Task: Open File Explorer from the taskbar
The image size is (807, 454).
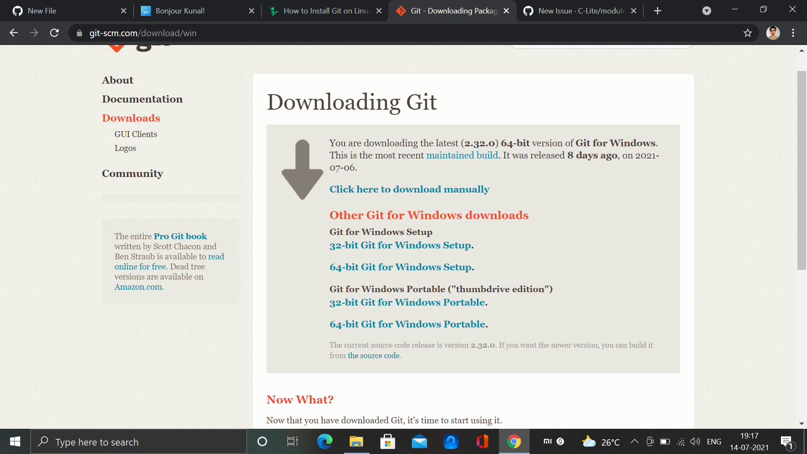Action: (x=356, y=442)
